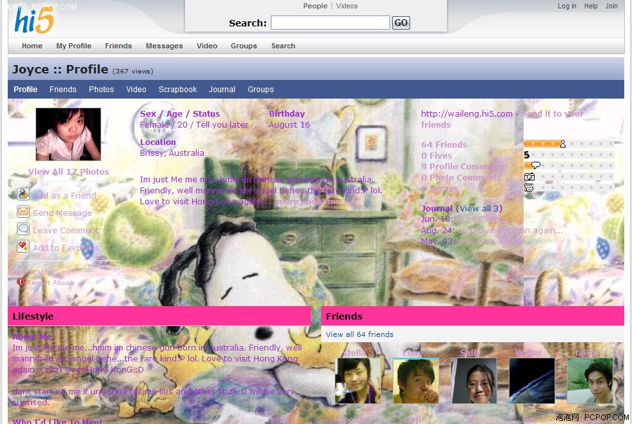
Task: Click Leave Comment link
Action: [66, 230]
